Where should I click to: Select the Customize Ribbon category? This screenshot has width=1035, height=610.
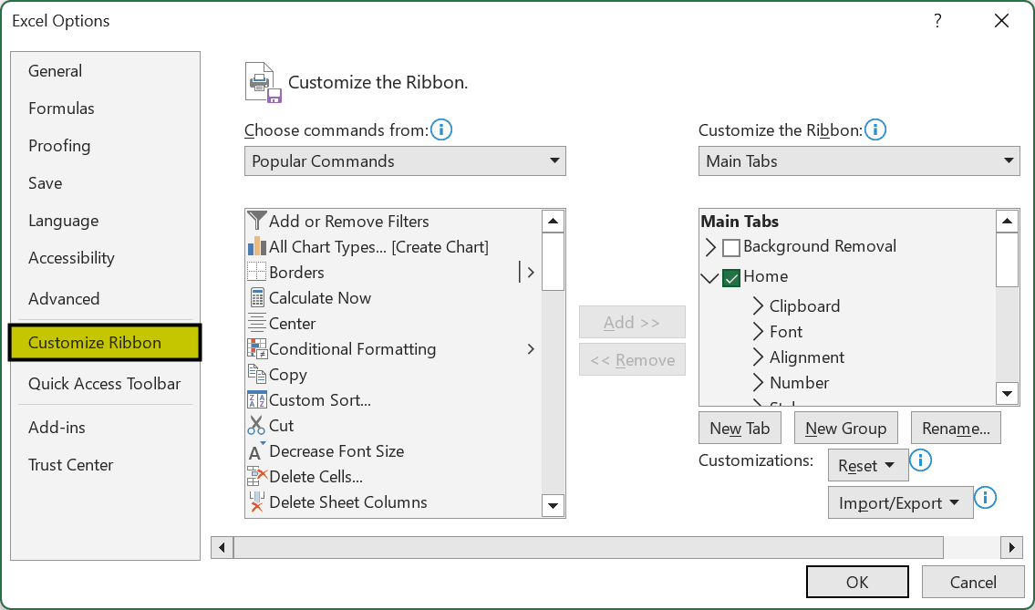(105, 343)
